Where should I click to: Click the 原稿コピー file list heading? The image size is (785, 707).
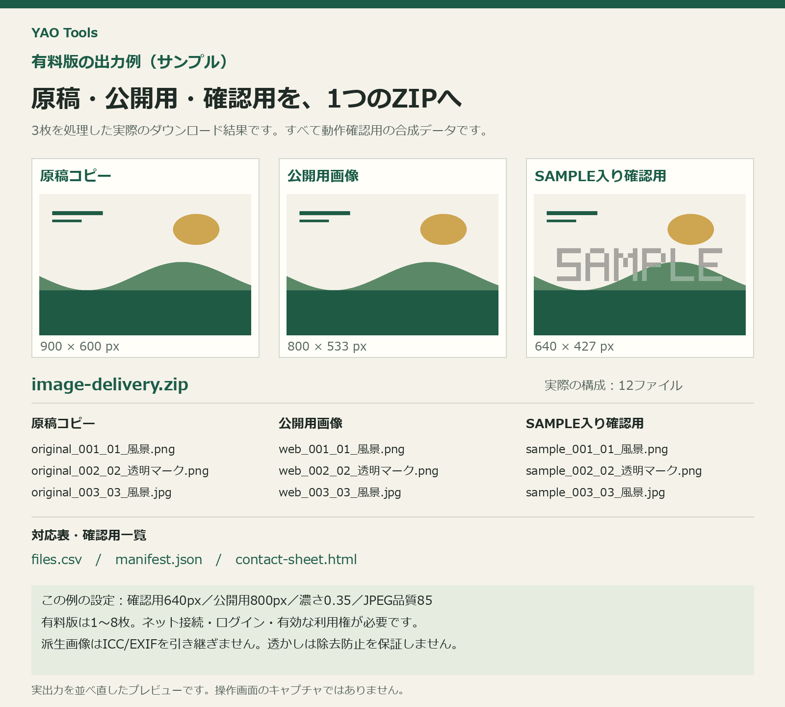click(x=63, y=423)
